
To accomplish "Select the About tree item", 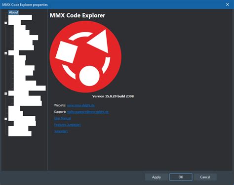I will (x=13, y=12).
